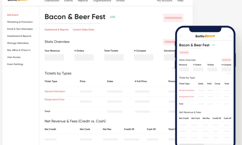Open the General Admission link in desktop table
The width and height of the screenshot is (242, 145).
(x=55, y=91)
